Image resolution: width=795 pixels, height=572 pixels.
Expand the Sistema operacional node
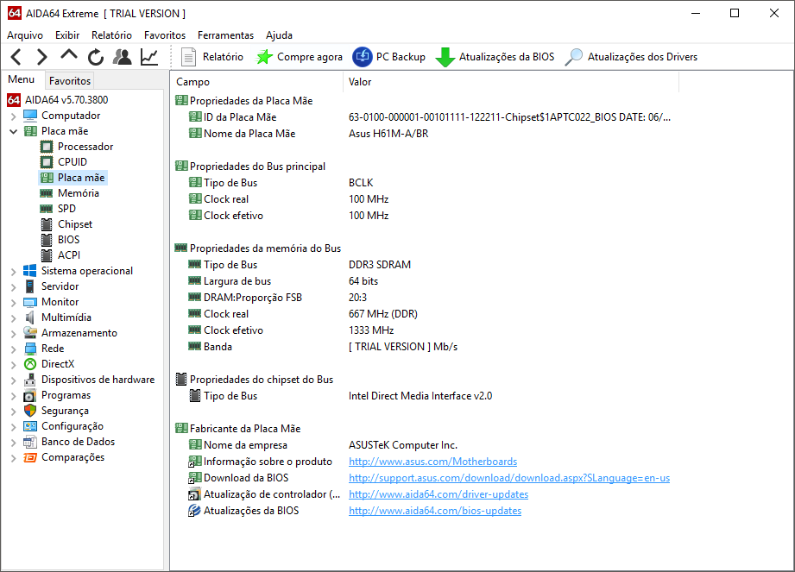[x=14, y=272]
